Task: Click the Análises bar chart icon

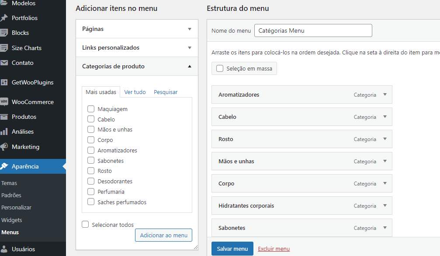Action: tap(4, 131)
